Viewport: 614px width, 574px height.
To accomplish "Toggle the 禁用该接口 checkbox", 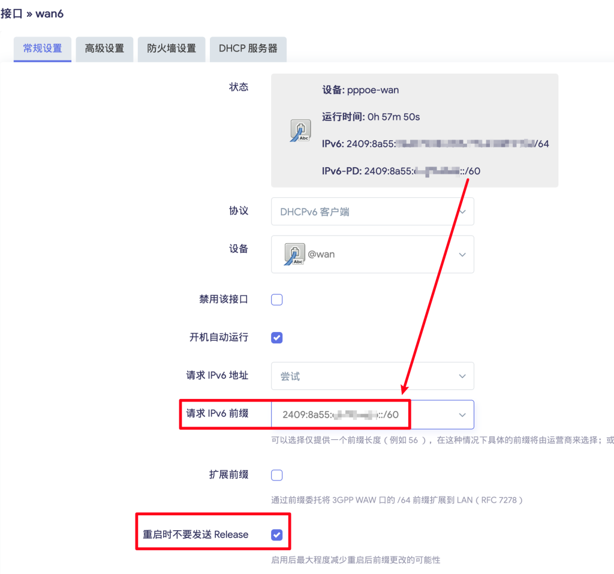I will click(x=277, y=300).
